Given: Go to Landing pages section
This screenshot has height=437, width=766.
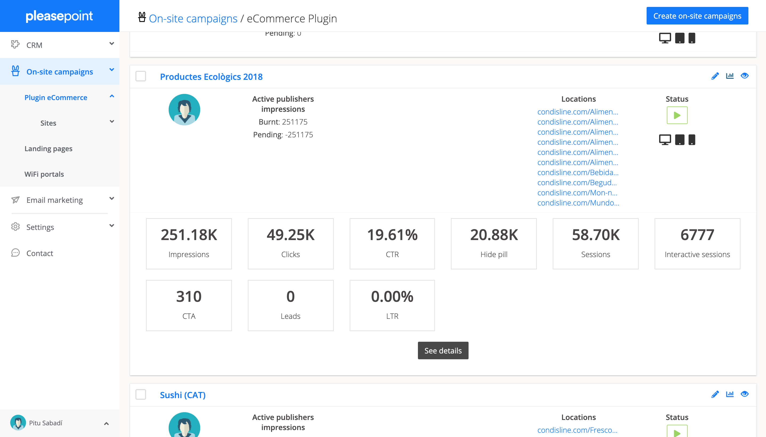Looking at the screenshot, I should [49, 149].
